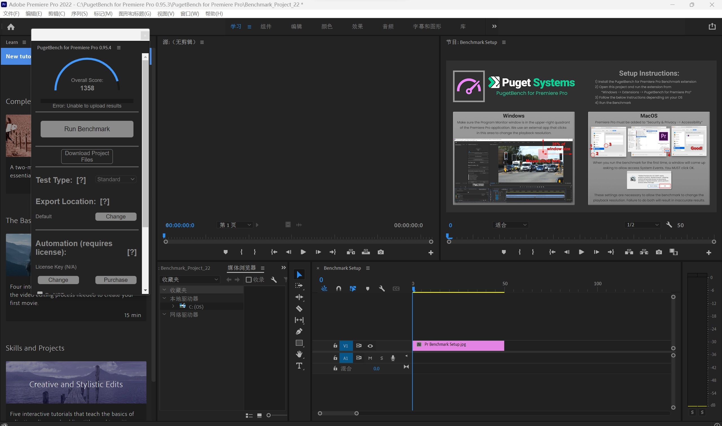Click the Home icon
Screen dimensions: 722x426
11,27
